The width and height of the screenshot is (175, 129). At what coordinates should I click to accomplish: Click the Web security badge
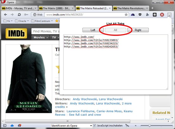pyautogui.click(x=38, y=15)
